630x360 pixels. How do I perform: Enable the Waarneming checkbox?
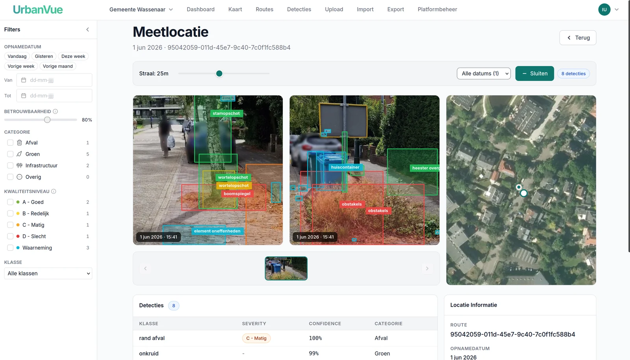click(10, 248)
